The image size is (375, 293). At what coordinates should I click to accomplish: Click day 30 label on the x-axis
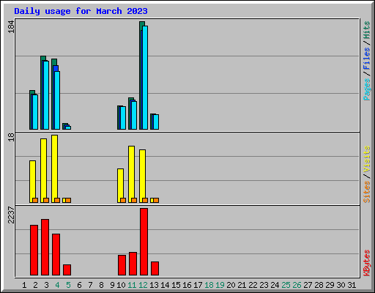pos(341,285)
